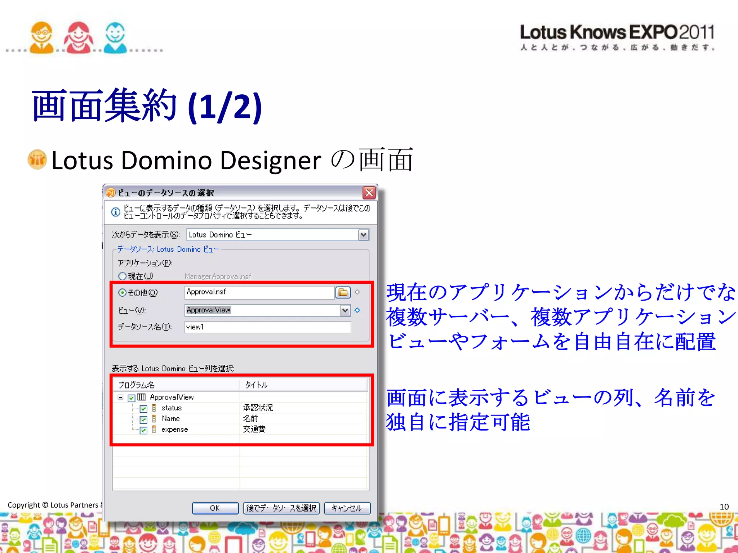Screen dimensions: 738x553
Task: Toggle the ApprovalView checkbox in the tree
Action: pos(132,398)
